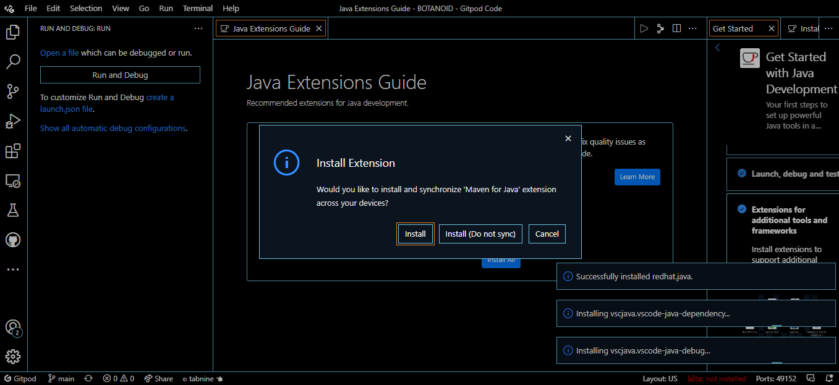Image resolution: width=839 pixels, height=385 pixels.
Task: Click the Open a file link
Action: (x=59, y=53)
